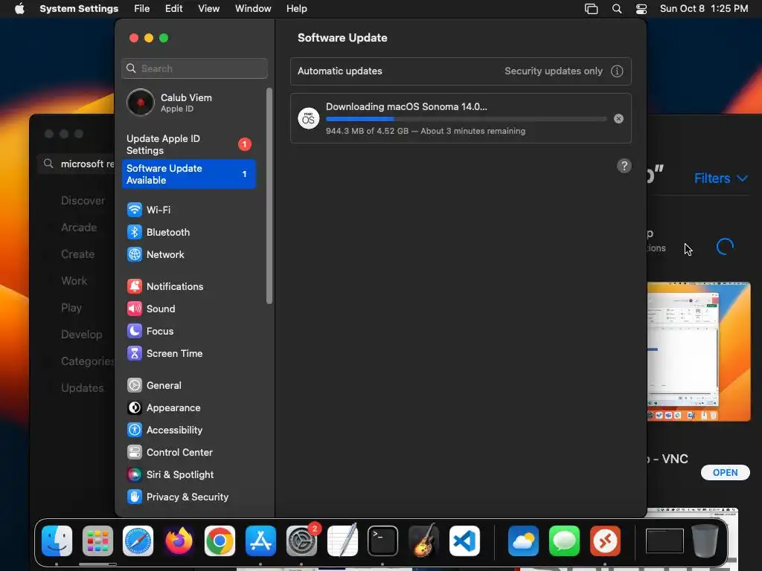Open Remote Desktop app from Dock
The image size is (762, 571).
[605, 541]
